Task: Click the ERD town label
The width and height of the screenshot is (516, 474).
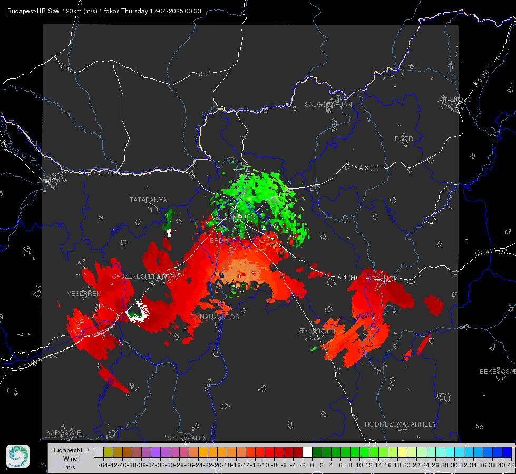Action: tap(216, 241)
